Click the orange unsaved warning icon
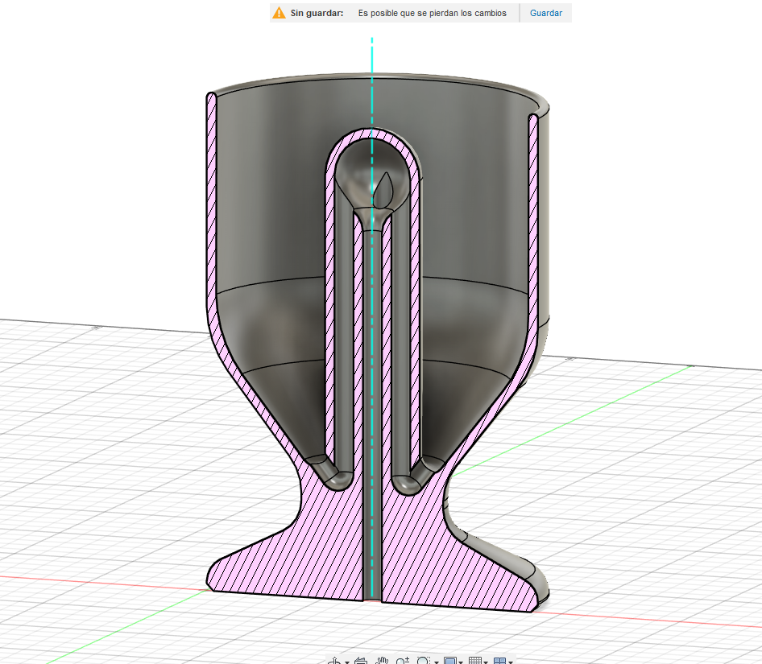 [x=279, y=13]
